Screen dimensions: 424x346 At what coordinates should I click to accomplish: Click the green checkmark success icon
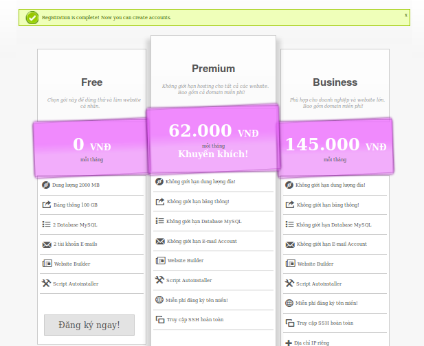[32, 17]
